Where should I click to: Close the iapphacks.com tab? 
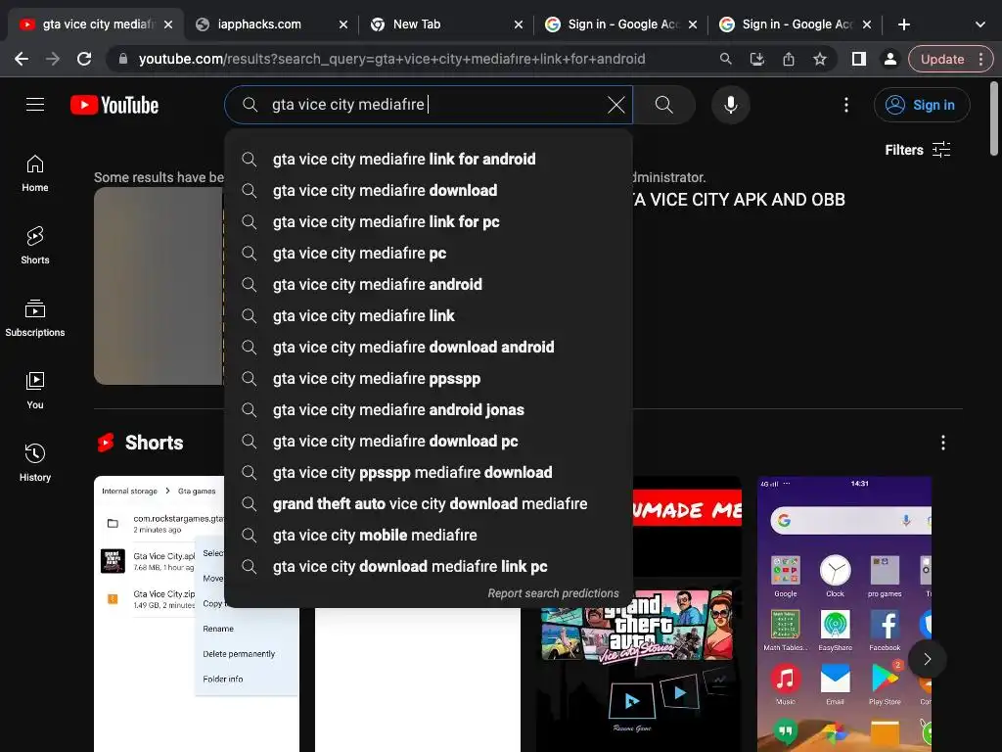pos(343,24)
